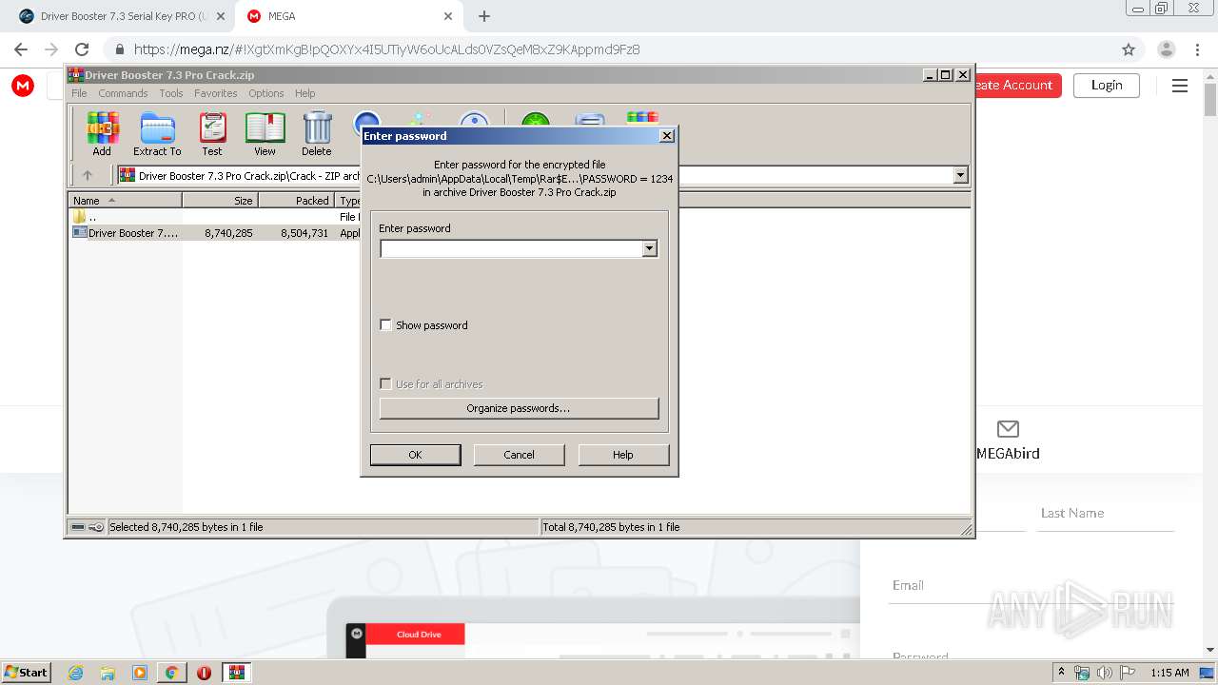The height and width of the screenshot is (685, 1218).
Task: Open the media player taskbar icon
Action: pyautogui.click(x=140, y=673)
